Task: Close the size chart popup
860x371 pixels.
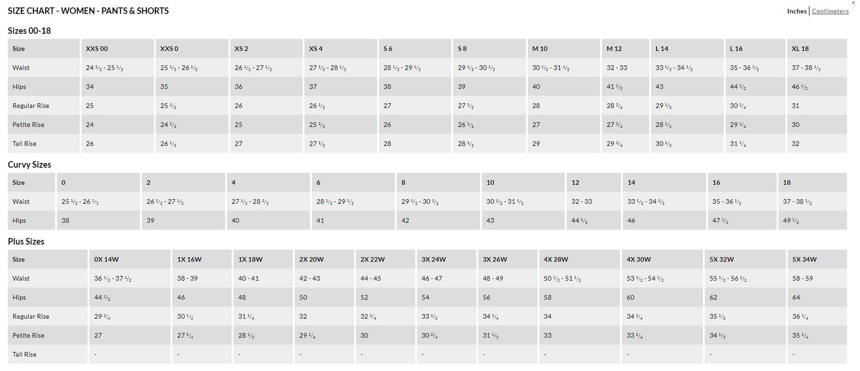Action: click(853, 3)
